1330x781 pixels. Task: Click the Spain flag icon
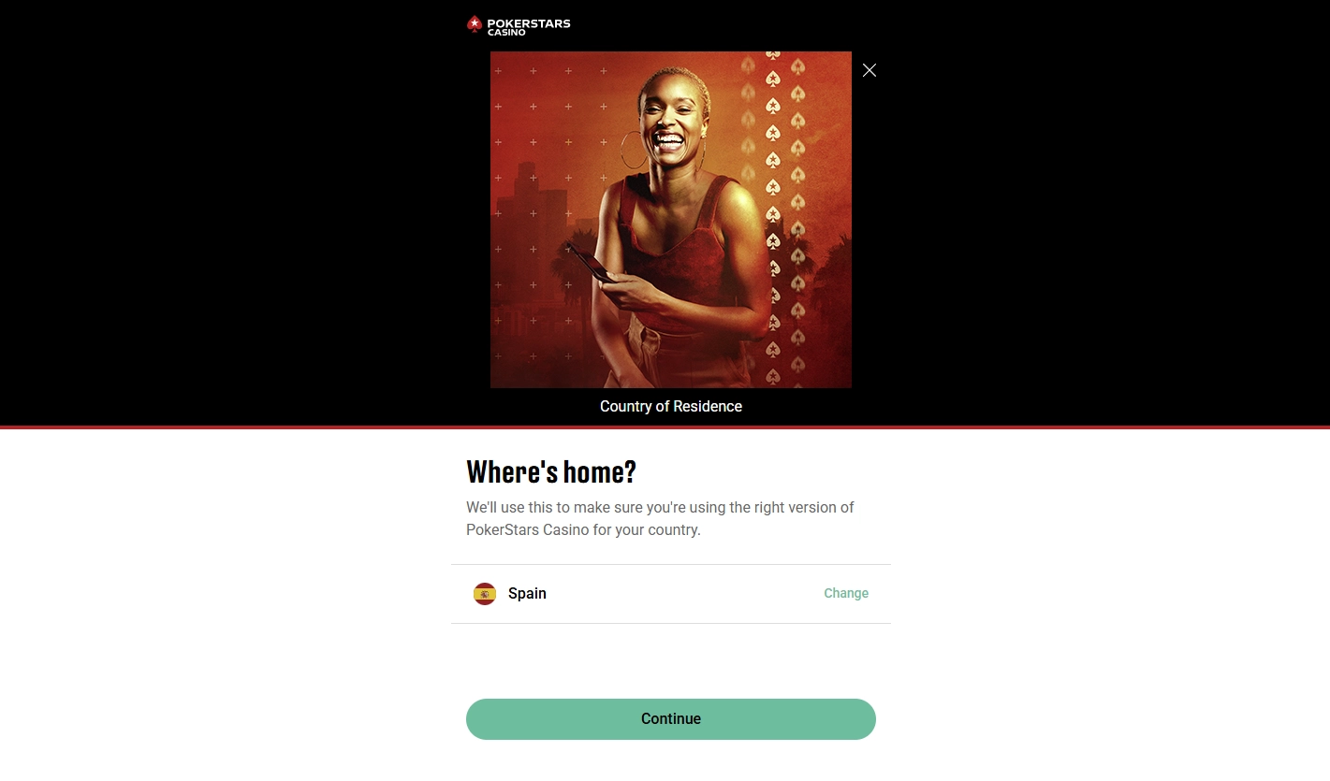click(485, 594)
